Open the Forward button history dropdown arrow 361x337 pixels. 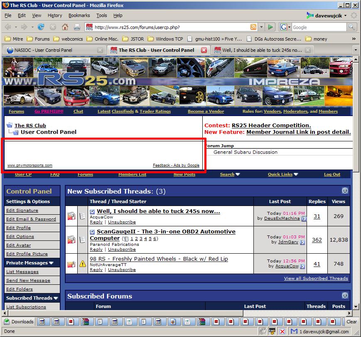tap(32, 27)
